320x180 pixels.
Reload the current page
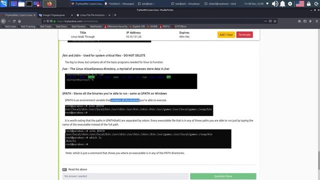click(14, 21)
